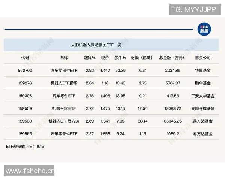Screen dimensions: 225x180
Task: Click fund company 华夏基金
Action: coord(203,70)
